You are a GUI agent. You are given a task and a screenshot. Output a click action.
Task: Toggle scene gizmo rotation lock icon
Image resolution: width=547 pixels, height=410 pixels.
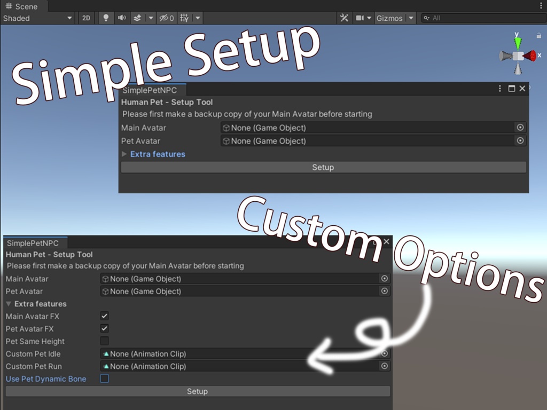(538, 36)
